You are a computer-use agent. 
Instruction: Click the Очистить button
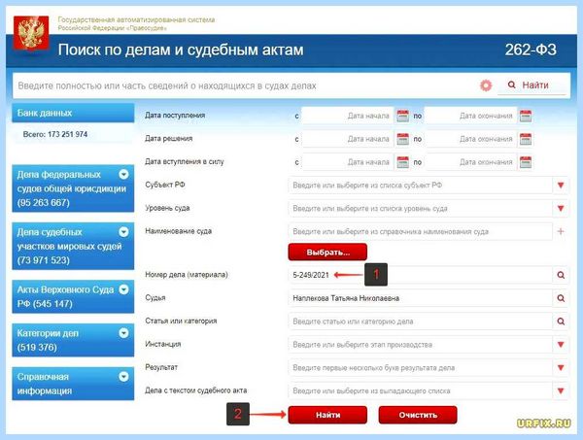[418, 415]
